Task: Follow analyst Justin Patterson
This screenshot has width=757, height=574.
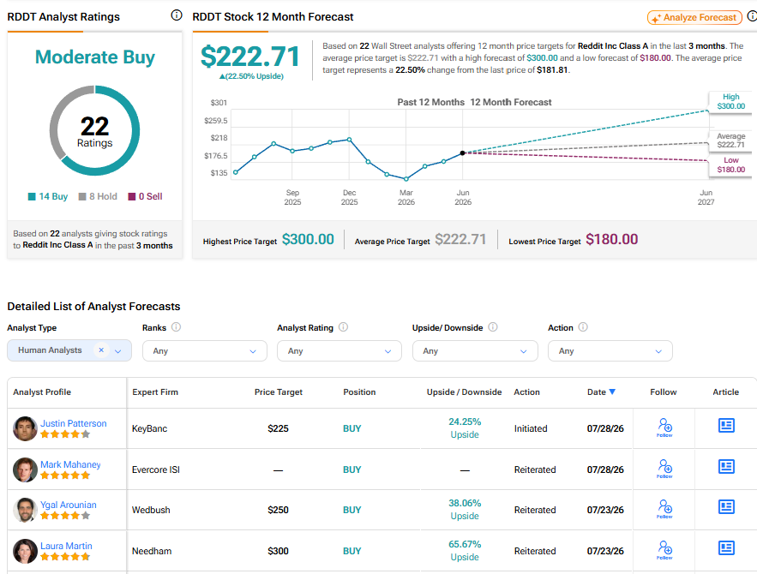Action: tap(664, 428)
